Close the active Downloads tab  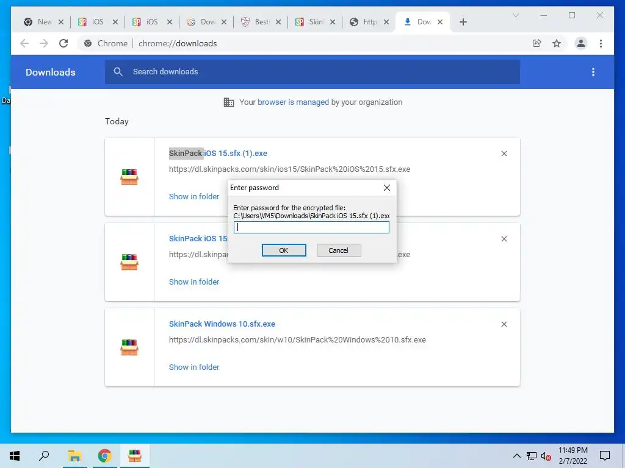click(440, 22)
